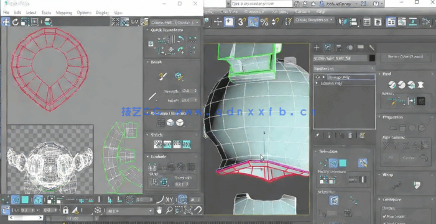Click Planar Map icon in Projection rollout

click(392, 128)
